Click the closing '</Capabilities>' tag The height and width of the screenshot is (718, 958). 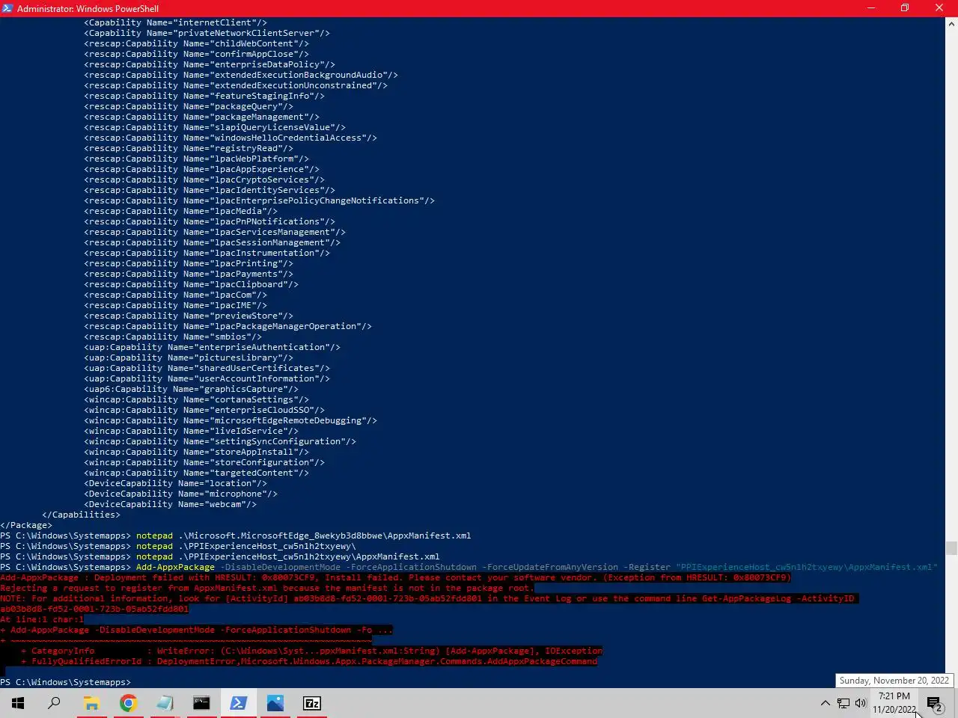tap(81, 515)
